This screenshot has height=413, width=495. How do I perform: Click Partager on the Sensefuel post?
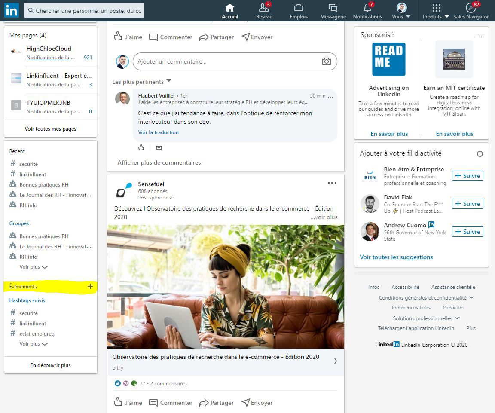coord(216,403)
